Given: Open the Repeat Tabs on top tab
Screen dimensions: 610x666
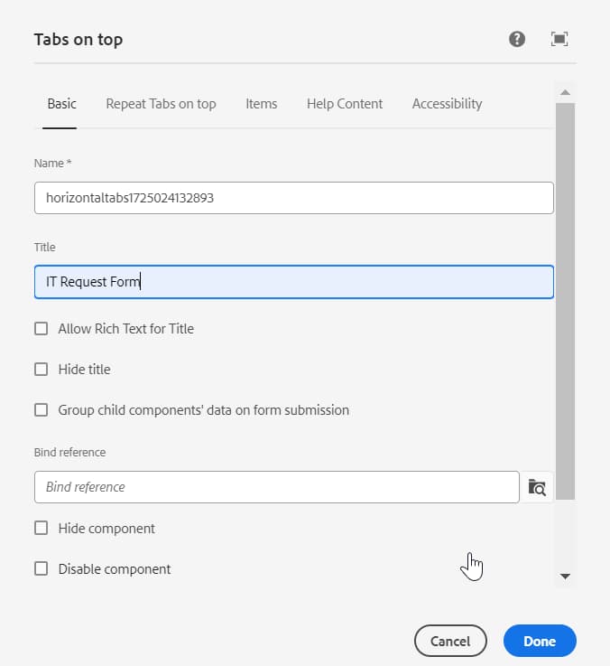Looking at the screenshot, I should pyautogui.click(x=161, y=104).
